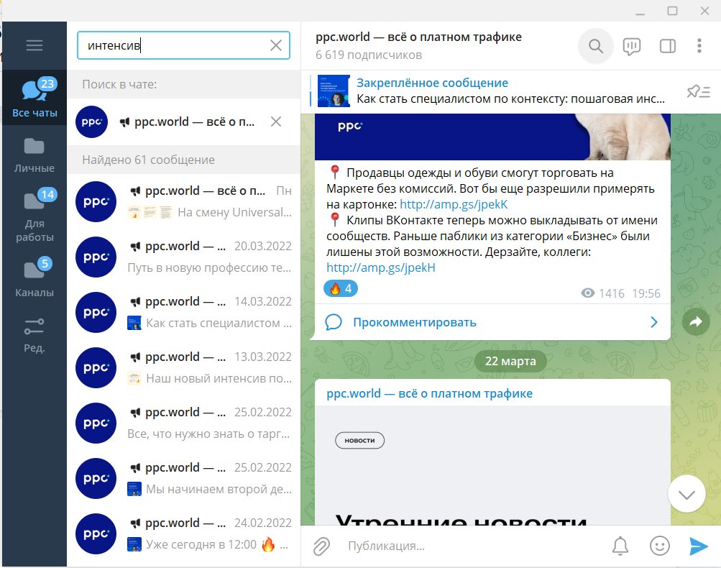Image resolution: width=721 pixels, height=568 pixels.
Task: Send the message with the arrow icon
Action: [x=698, y=546]
